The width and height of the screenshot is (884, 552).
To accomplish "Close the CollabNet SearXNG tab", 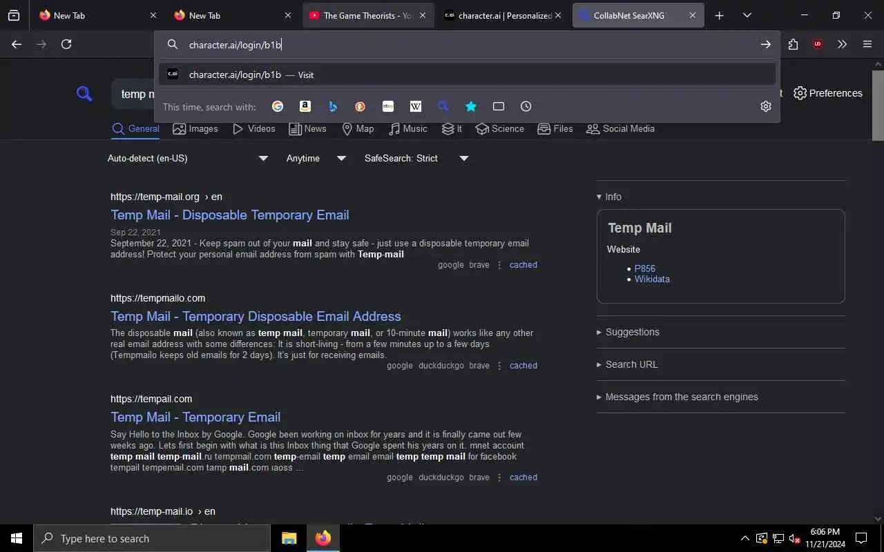I will coord(693,15).
